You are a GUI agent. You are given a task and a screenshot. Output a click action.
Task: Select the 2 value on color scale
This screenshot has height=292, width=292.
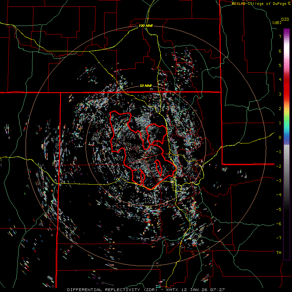(x=280, y=109)
